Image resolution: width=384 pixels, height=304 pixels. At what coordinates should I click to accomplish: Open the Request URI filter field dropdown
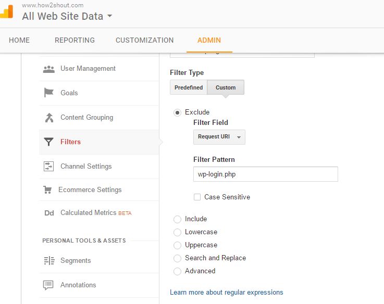(x=219, y=137)
